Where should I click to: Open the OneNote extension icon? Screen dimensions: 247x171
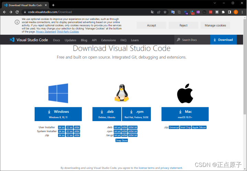[x=198, y=12]
